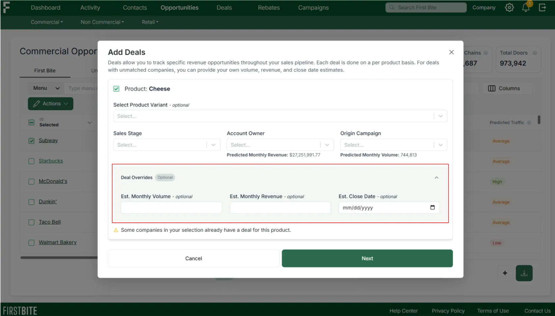Go to the Campaigns tab
Viewport: 555px width, 316px height.
(313, 8)
